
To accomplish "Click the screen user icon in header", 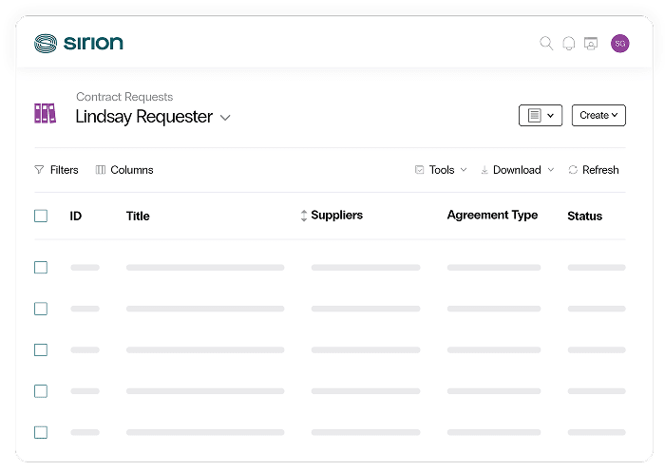I will click(591, 44).
